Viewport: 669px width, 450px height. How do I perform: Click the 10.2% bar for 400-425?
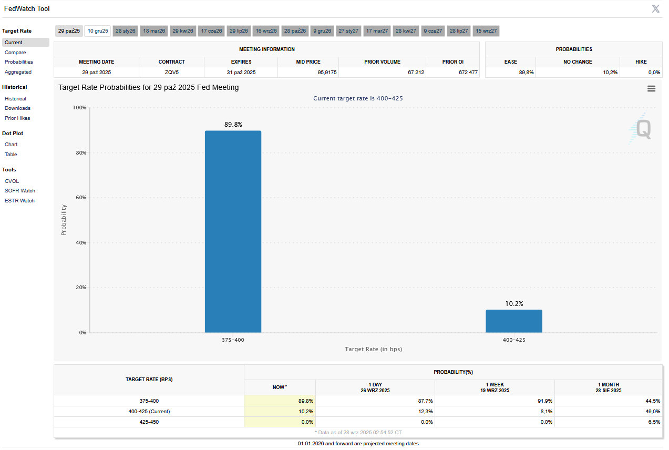[513, 321]
